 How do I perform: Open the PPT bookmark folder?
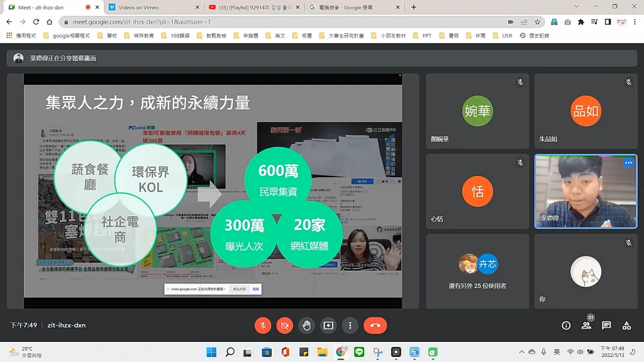pos(423,36)
